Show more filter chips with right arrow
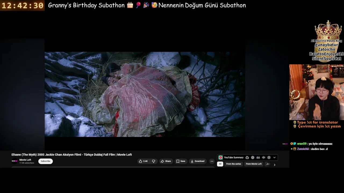The height and width of the screenshot is (193, 344). (274, 165)
